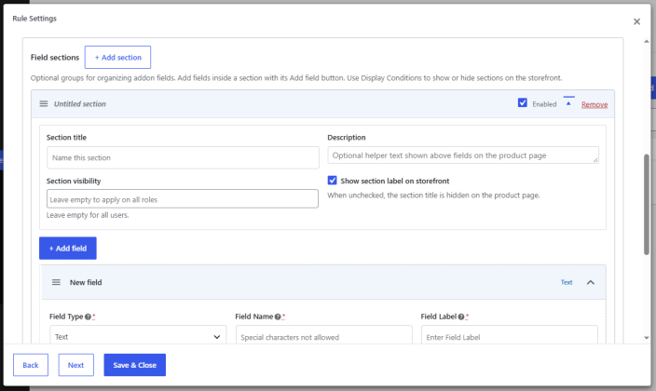Click the Field Label input
The image size is (656, 391).
tap(509, 336)
